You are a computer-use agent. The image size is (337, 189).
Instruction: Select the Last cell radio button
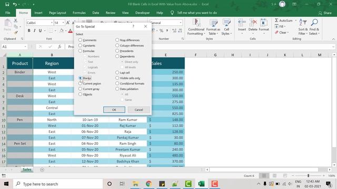[x=117, y=72]
